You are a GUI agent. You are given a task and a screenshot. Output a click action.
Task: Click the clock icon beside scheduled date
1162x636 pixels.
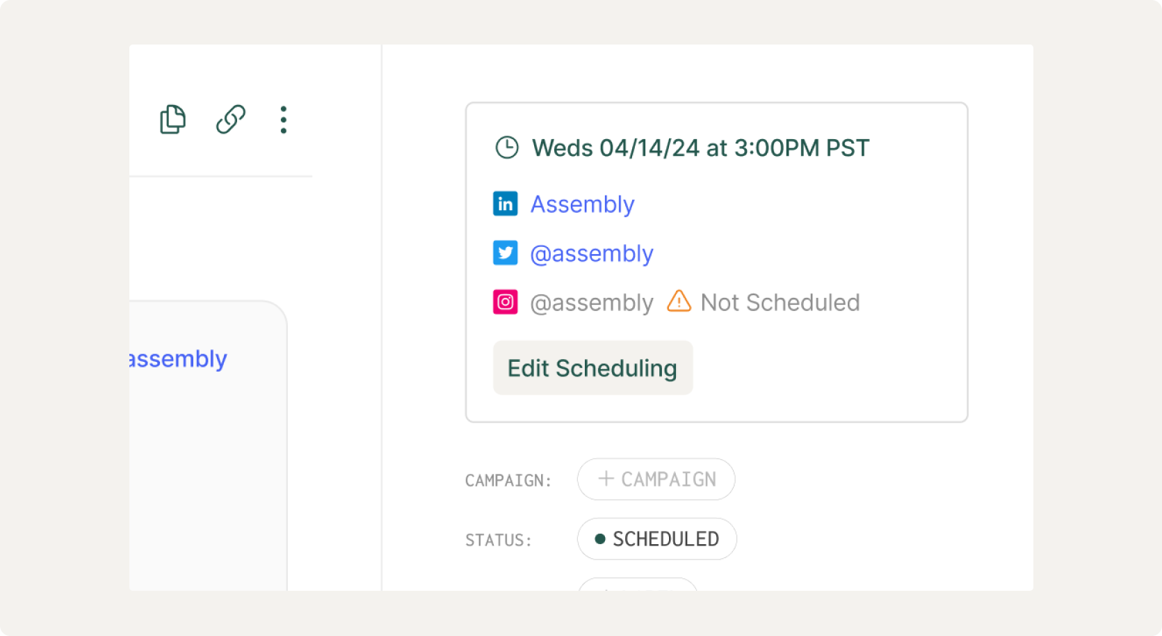tap(507, 148)
